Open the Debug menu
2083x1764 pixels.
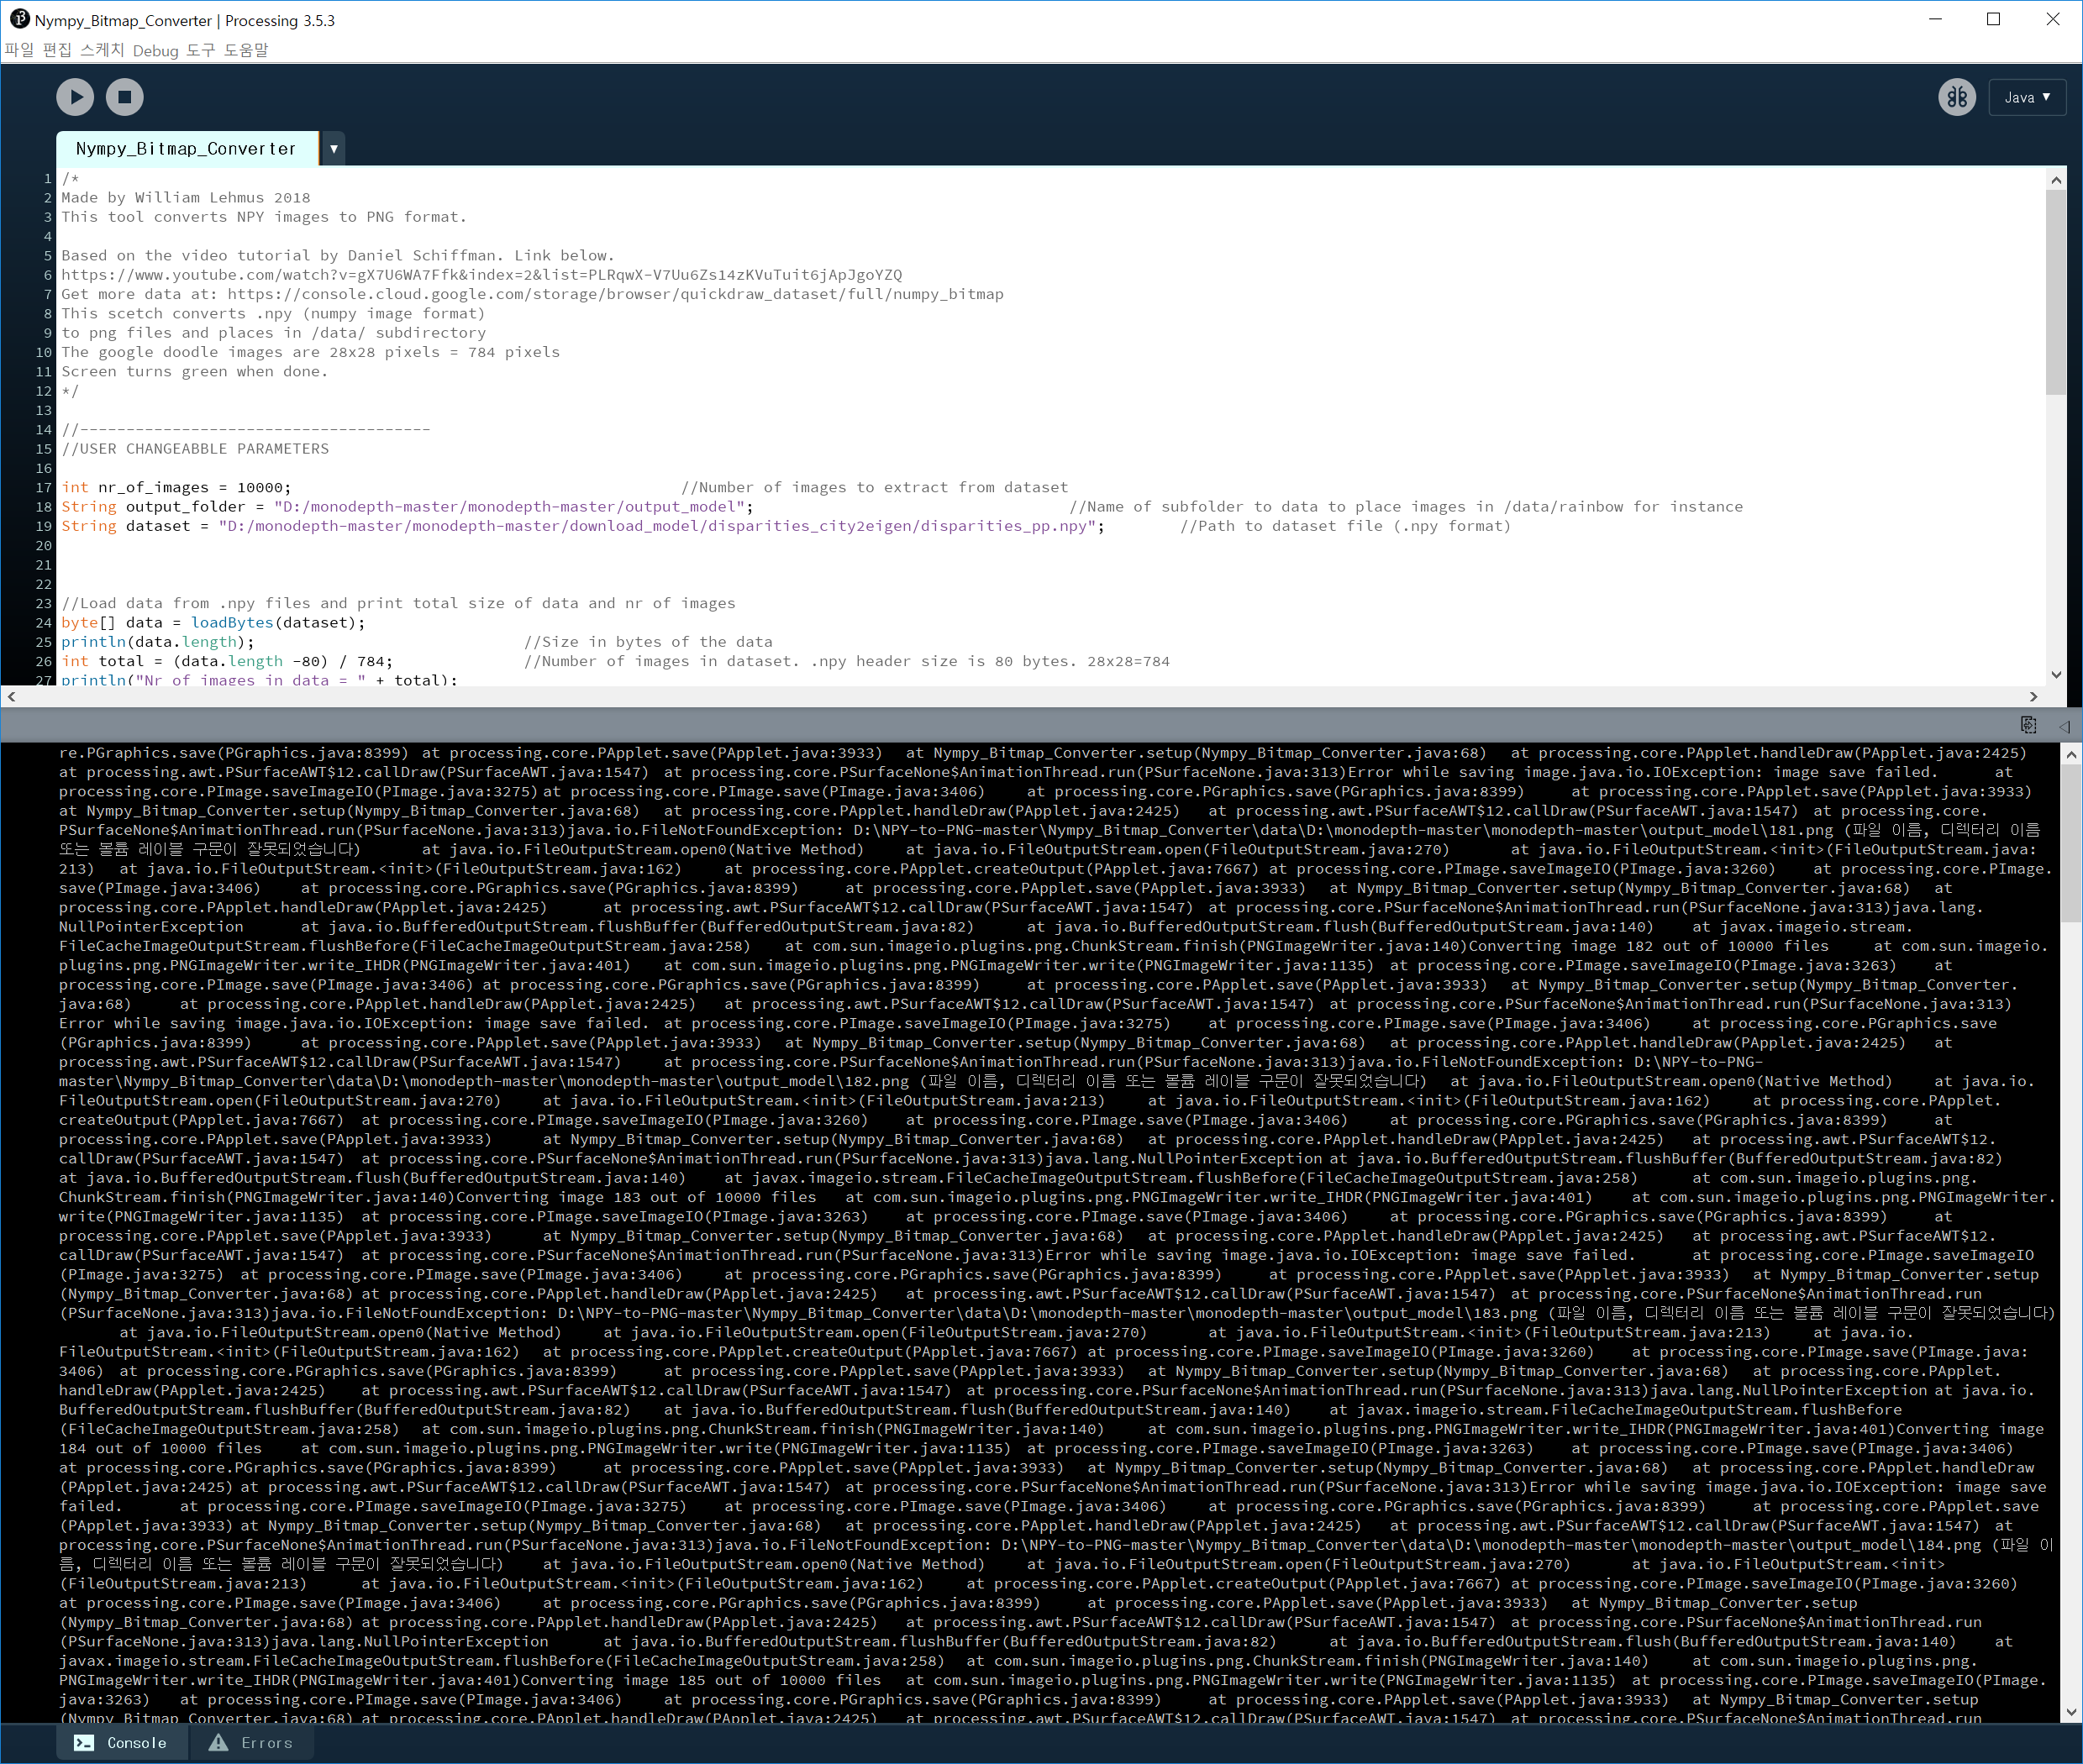[155, 50]
